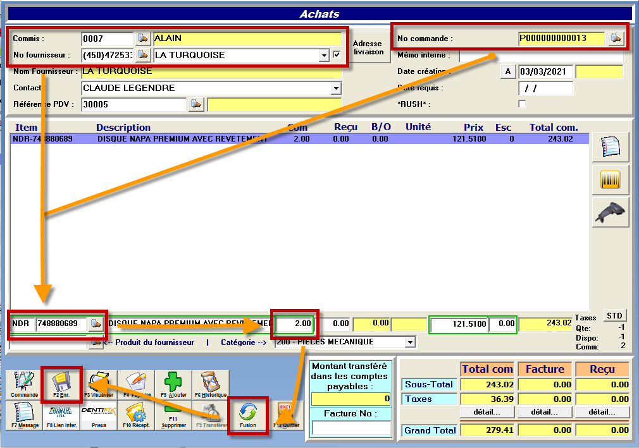Save with the F2 Enr. floppy icon
639x448 pixels.
click(x=61, y=385)
